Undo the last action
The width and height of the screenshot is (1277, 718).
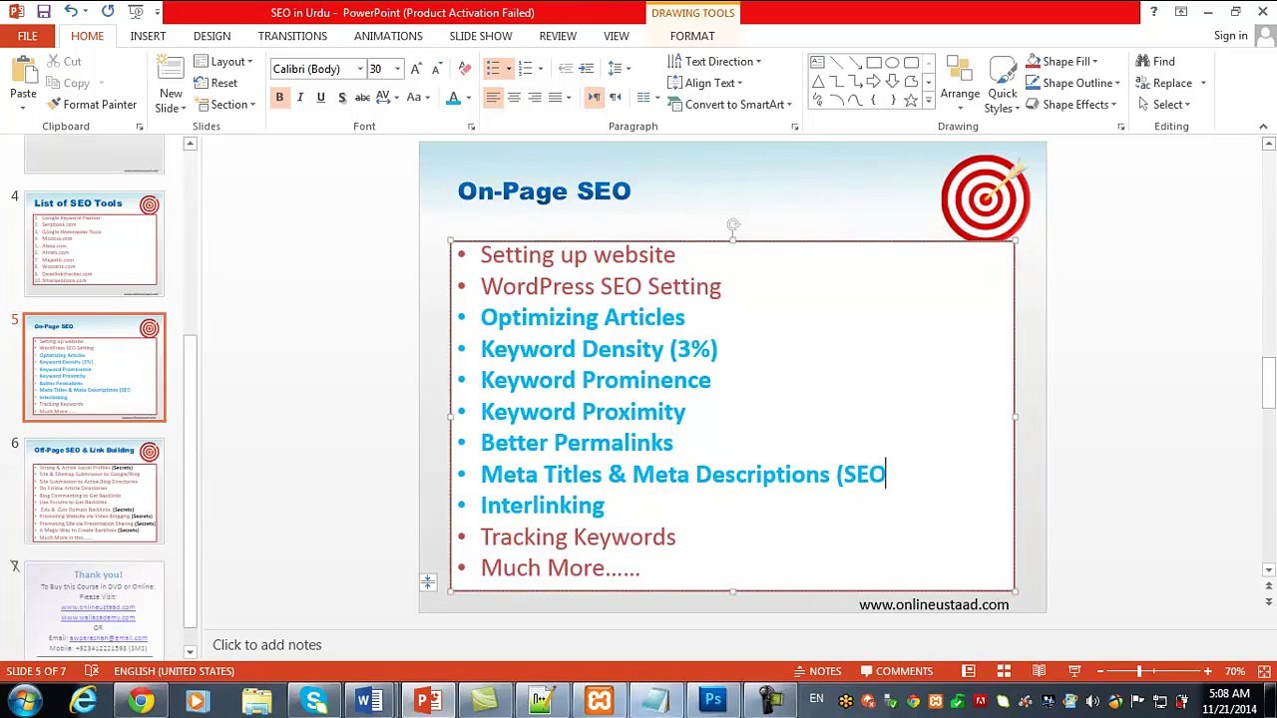71,12
